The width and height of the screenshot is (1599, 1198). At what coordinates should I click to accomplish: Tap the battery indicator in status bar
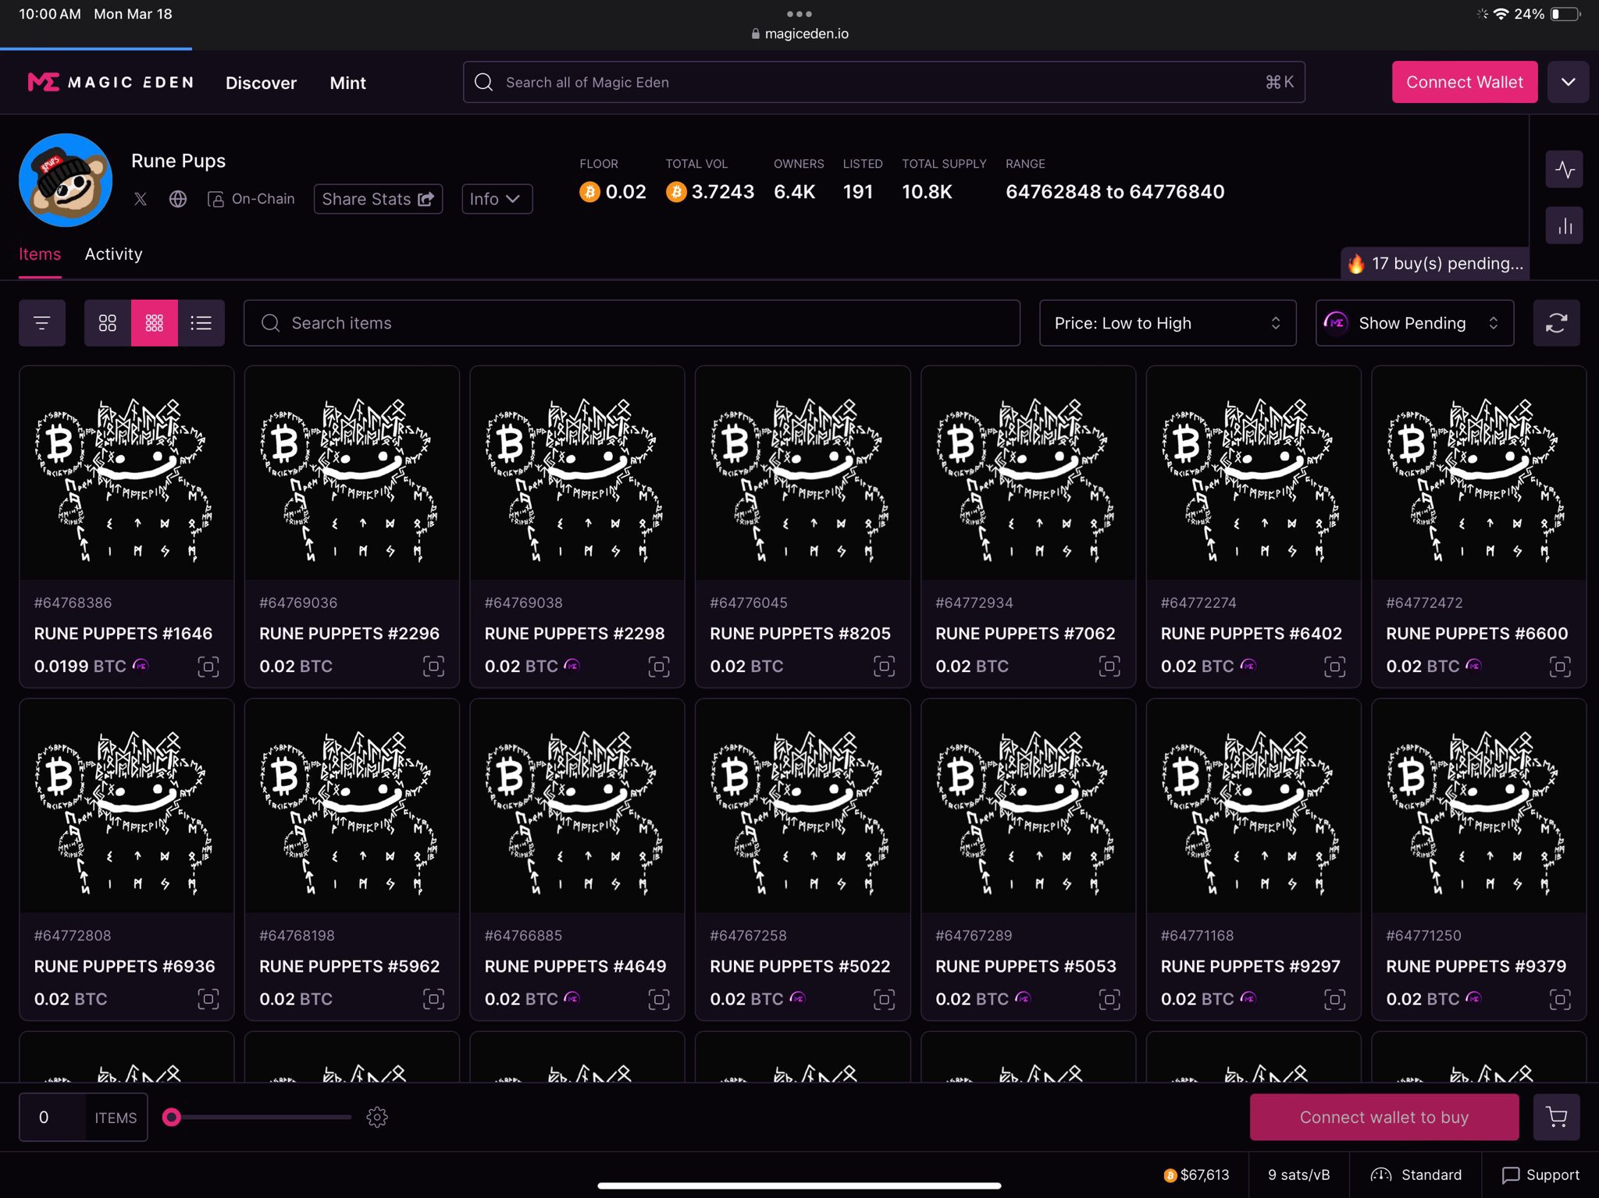[x=1565, y=14]
